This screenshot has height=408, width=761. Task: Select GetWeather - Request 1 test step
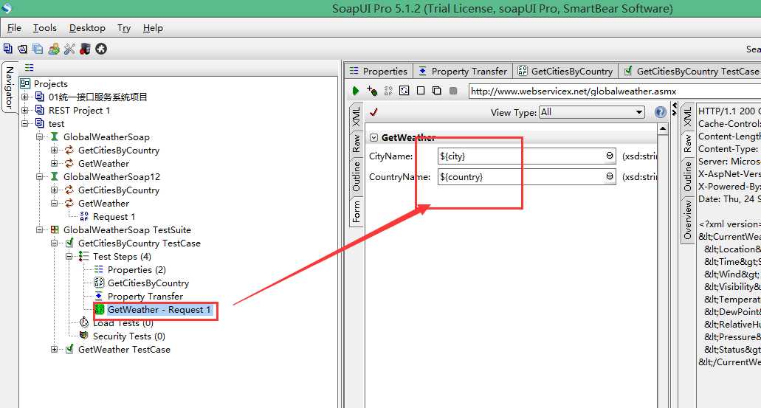pos(159,310)
